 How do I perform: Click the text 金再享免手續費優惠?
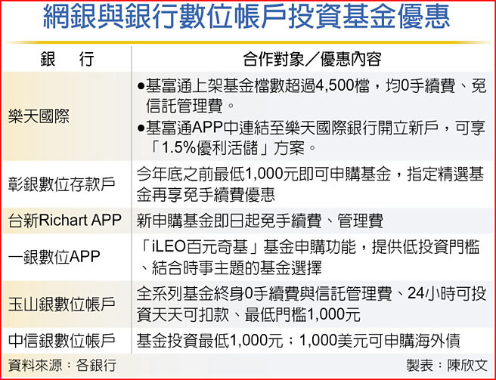[206, 195]
